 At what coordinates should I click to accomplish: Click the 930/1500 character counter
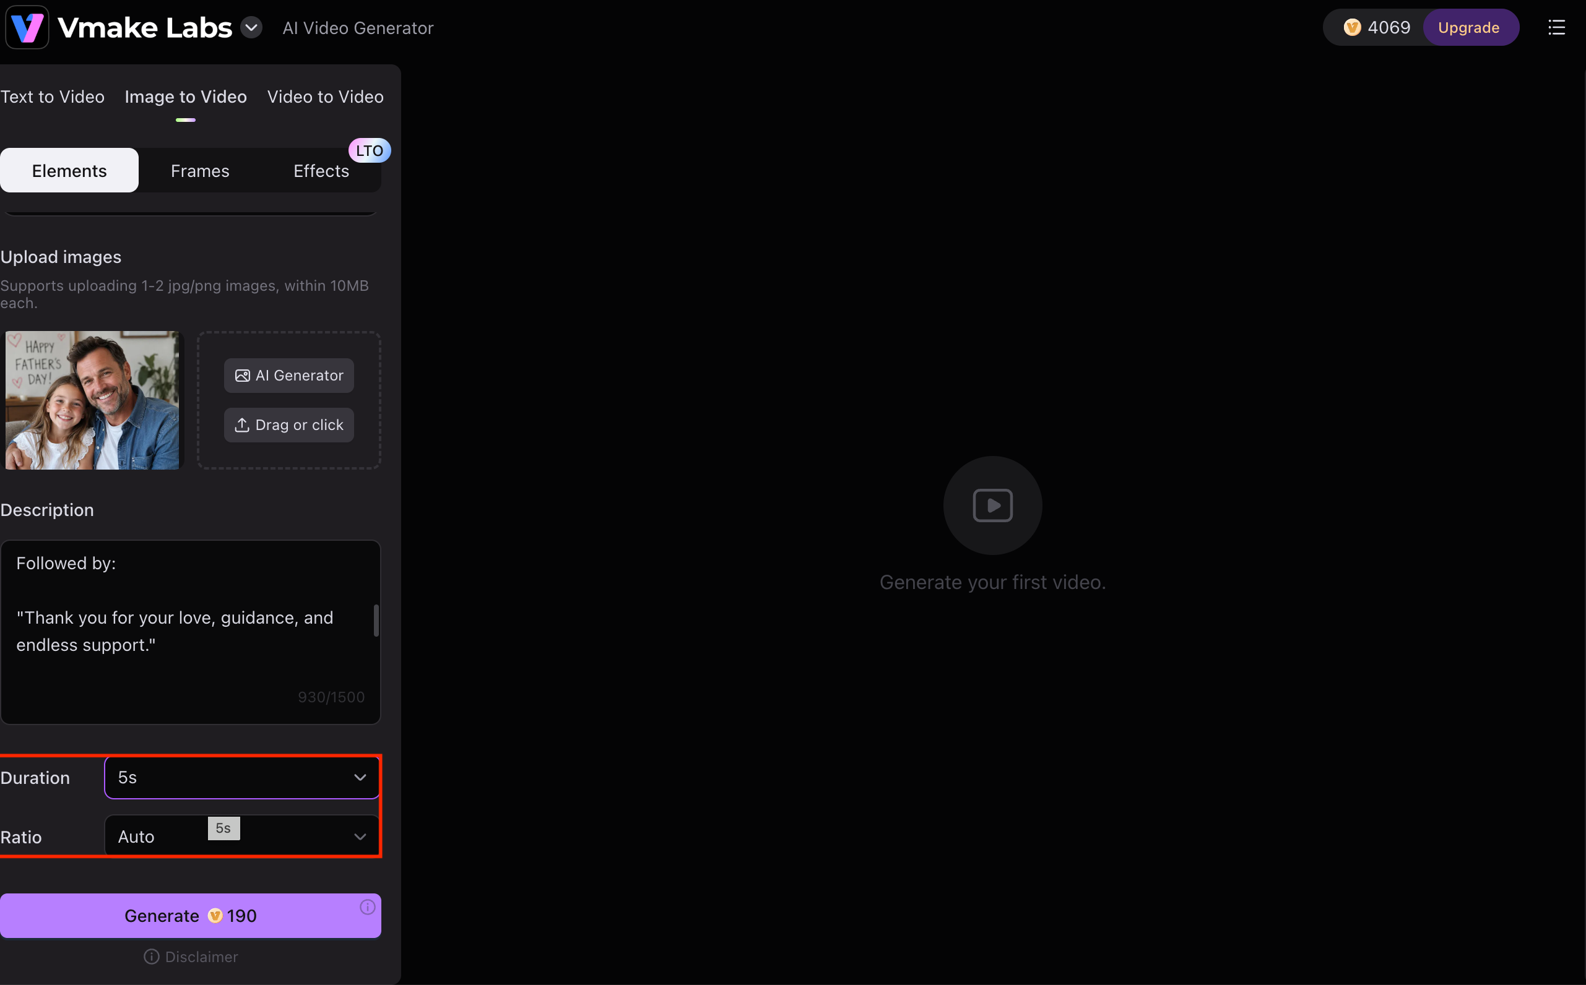tap(331, 697)
